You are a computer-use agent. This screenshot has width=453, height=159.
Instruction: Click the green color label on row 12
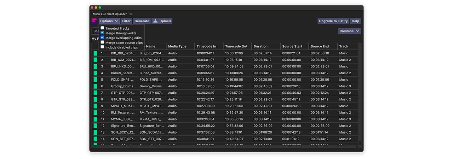tap(95, 126)
